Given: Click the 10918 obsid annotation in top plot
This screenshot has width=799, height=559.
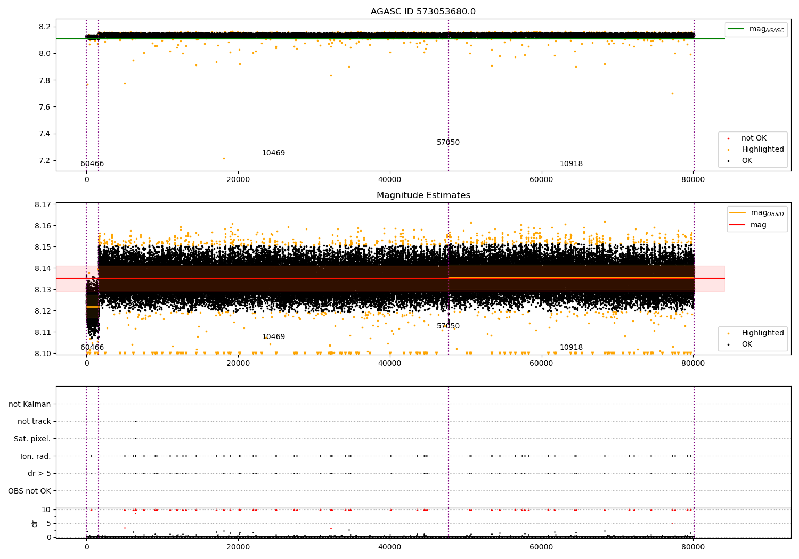Looking at the screenshot, I should (571, 164).
